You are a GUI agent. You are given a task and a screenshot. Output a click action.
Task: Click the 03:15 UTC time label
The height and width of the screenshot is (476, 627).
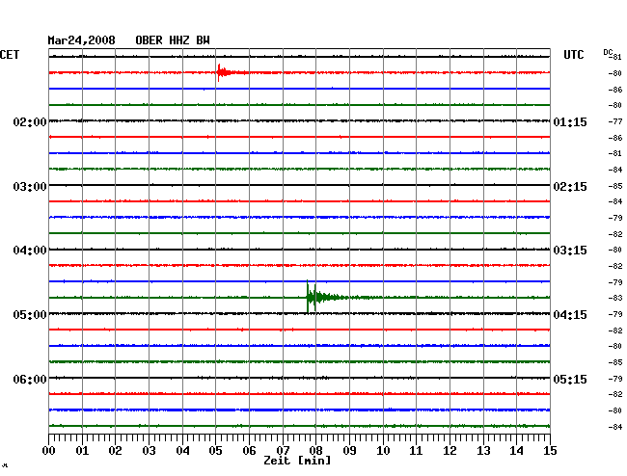[570, 251]
